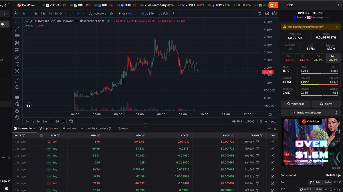Screen dimensions: 343x192
Task: Open chart settings gear
Action: pyautogui.click(x=267, y=13)
